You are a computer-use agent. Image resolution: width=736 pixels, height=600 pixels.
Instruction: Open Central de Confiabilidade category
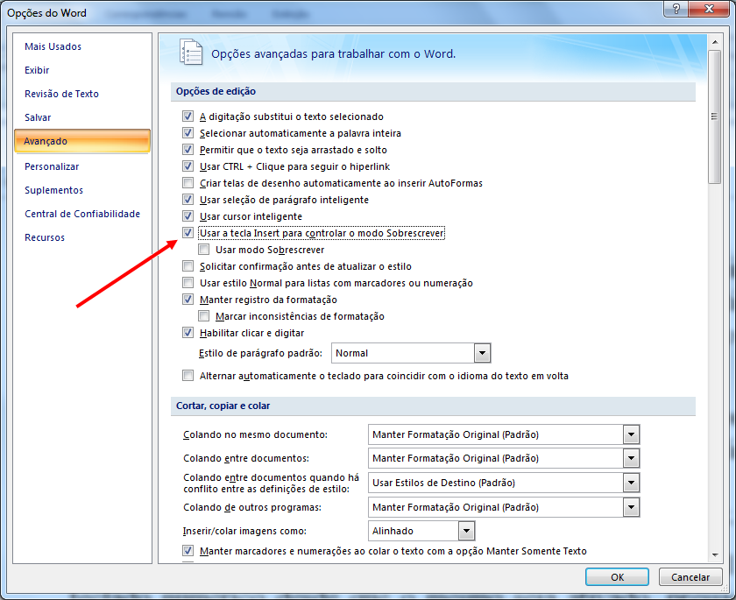[x=82, y=214]
